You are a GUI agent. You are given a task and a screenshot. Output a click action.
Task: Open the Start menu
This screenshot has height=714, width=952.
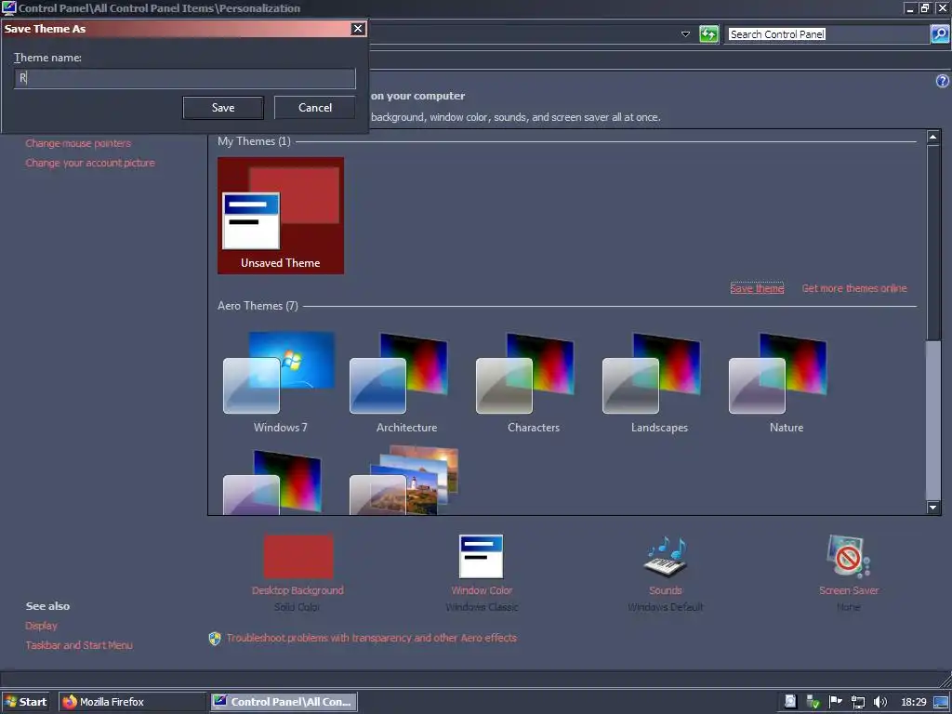[x=25, y=702]
